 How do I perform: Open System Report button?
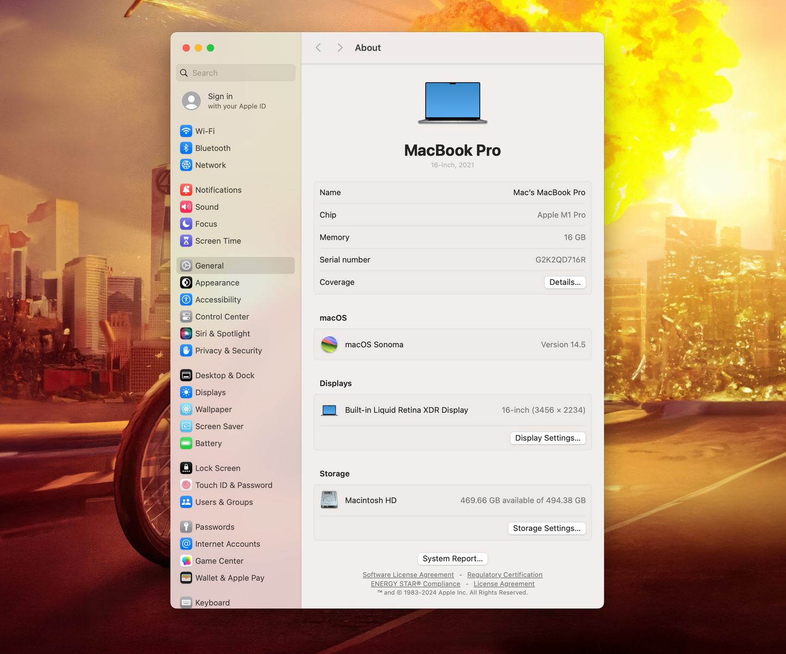[453, 558]
